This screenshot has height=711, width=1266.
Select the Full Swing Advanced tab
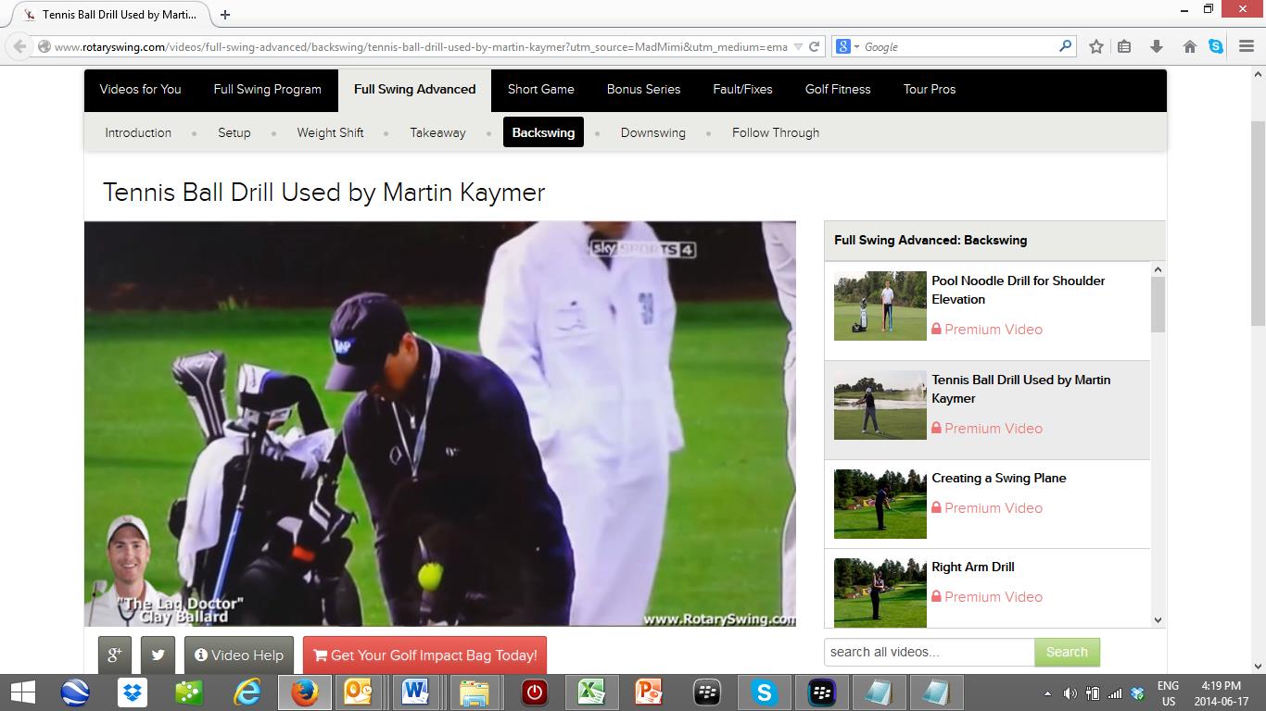(x=414, y=90)
